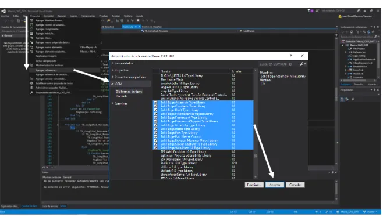Uncheck Solid Edge Part Type Library
Image resolution: width=383 pixels, height=217 pixels.
(155, 133)
